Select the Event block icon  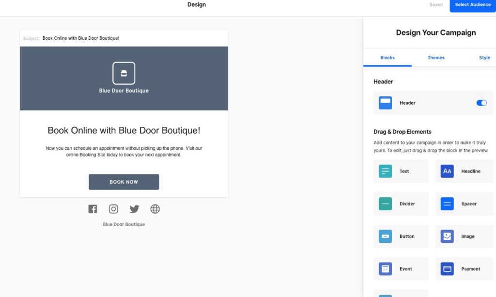[385, 268]
